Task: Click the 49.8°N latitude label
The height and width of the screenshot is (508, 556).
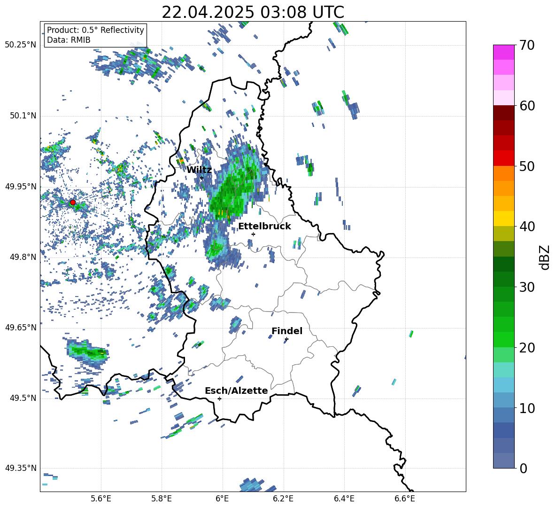Action: tap(23, 257)
